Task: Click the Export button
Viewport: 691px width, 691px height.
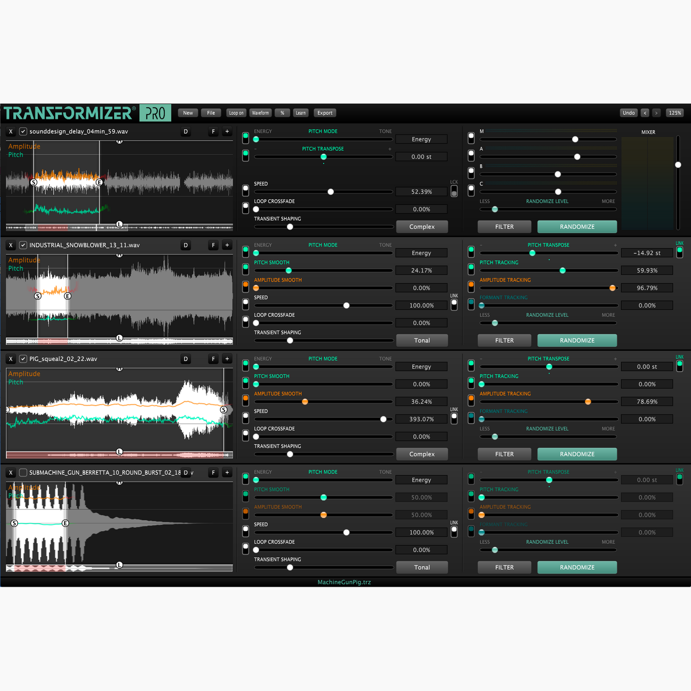Action: tap(325, 113)
